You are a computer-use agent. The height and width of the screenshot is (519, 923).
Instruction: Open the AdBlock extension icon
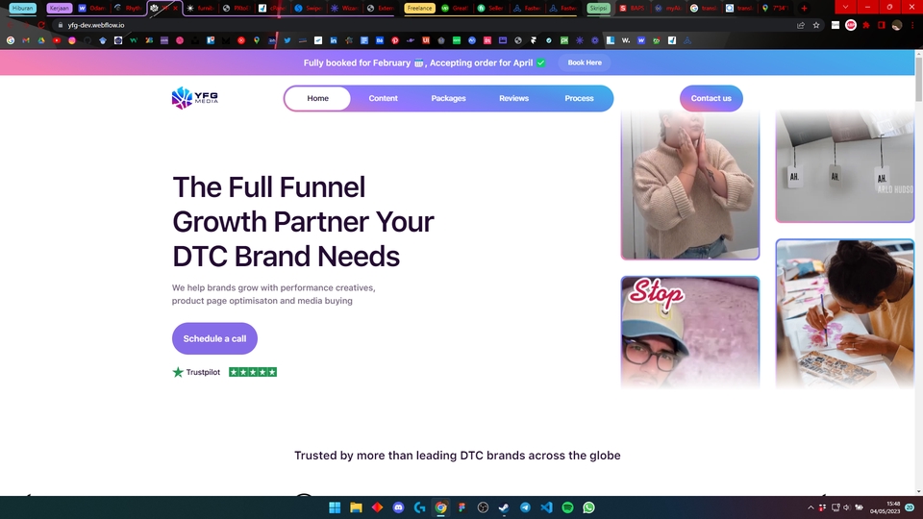851,25
